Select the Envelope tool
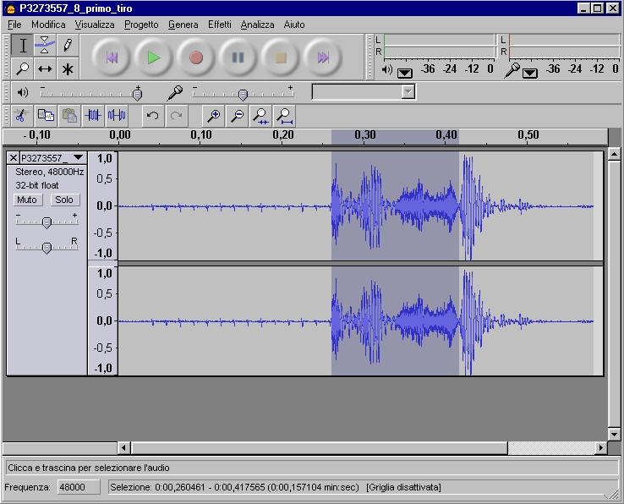 pyautogui.click(x=45, y=46)
